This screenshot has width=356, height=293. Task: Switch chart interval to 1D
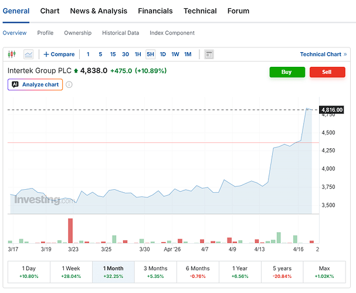click(163, 54)
